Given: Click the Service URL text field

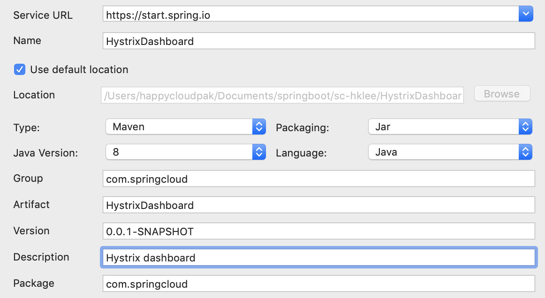Looking at the screenshot, I should [x=311, y=14].
